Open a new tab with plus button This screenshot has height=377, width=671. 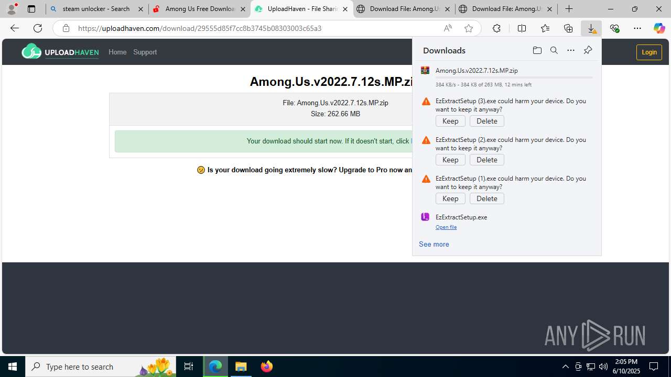pyautogui.click(x=569, y=9)
